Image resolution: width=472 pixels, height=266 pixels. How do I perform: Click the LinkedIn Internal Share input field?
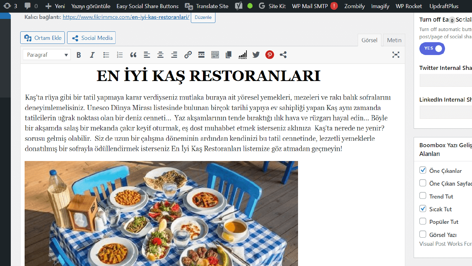point(446,112)
